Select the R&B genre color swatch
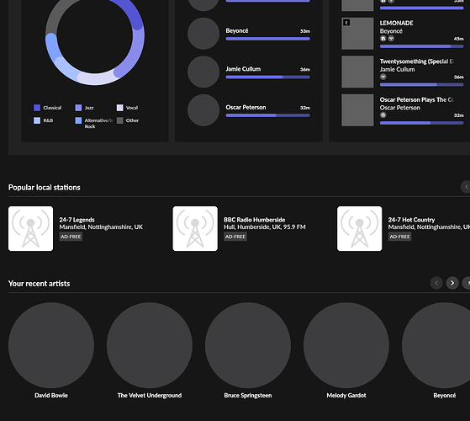Screen dimensions: 470x421 click(37, 120)
